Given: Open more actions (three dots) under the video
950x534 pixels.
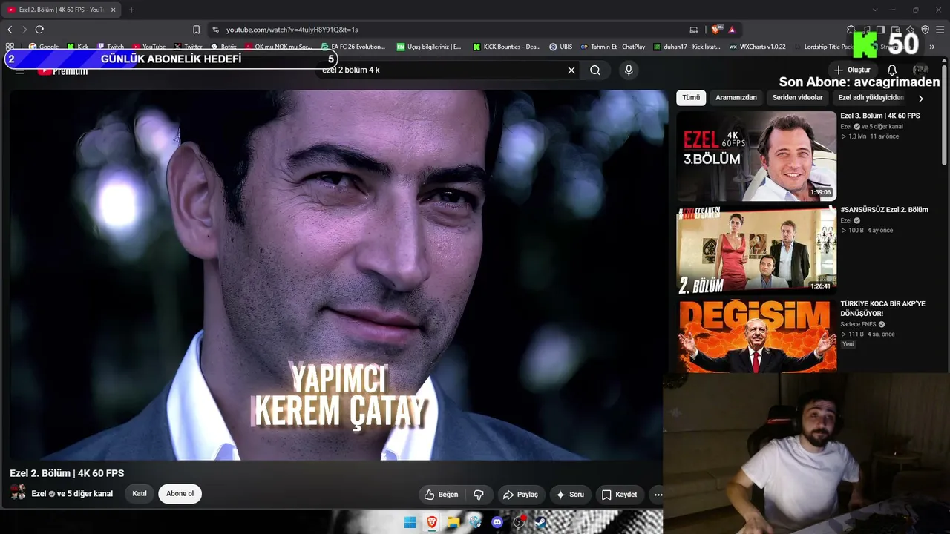Looking at the screenshot, I should (x=658, y=495).
